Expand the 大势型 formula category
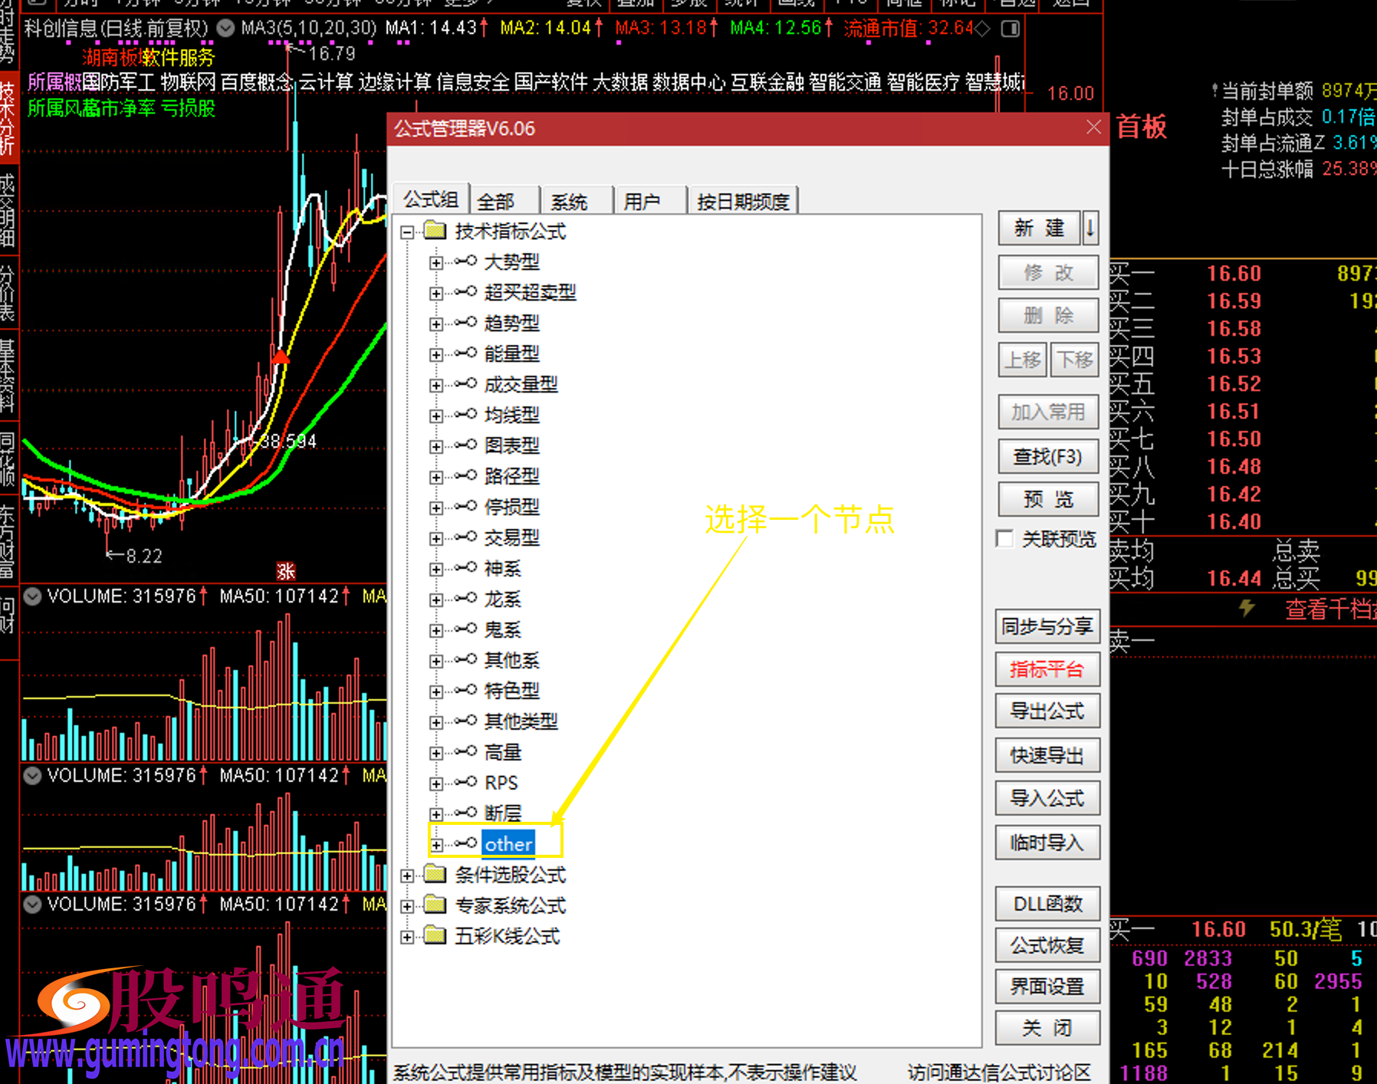Viewport: 1377px width, 1084px height. click(x=435, y=262)
